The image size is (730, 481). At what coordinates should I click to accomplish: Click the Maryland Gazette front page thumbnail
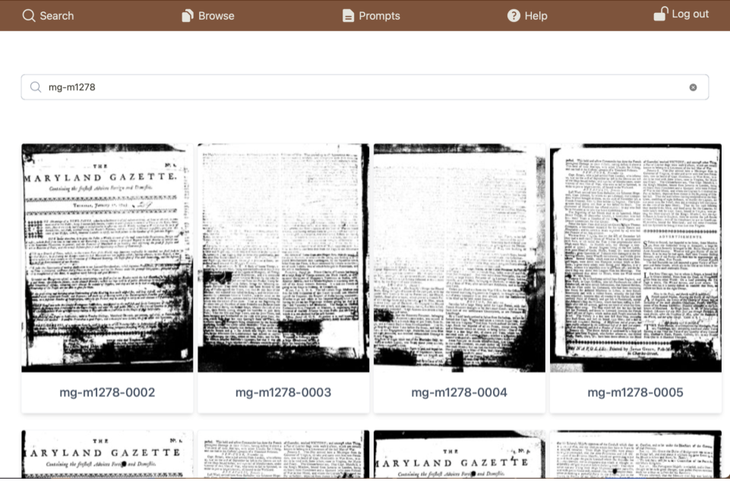(106, 256)
